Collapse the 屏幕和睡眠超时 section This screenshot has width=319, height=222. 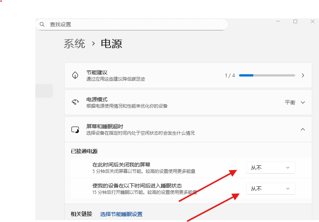[x=303, y=129]
